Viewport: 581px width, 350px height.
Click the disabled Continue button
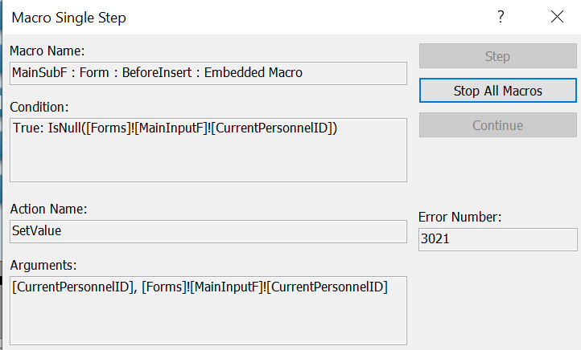(497, 125)
